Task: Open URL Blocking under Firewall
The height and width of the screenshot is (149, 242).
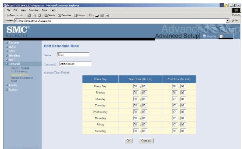Action: pos(19,71)
